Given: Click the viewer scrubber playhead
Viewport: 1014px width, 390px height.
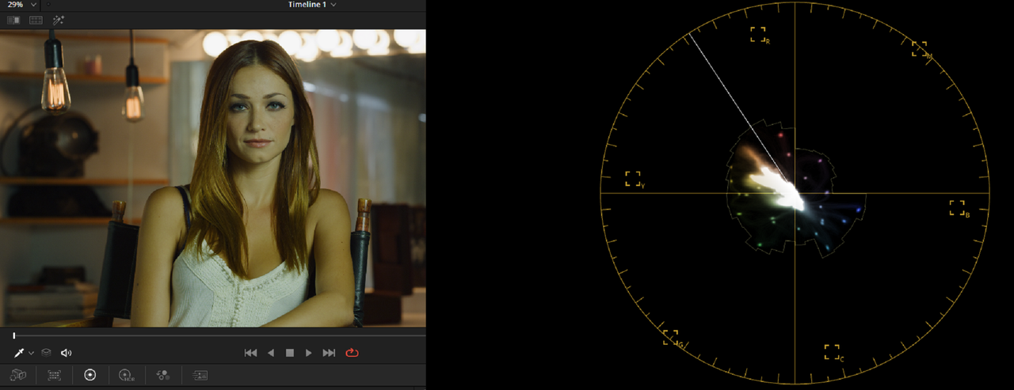Looking at the screenshot, I should [x=13, y=335].
